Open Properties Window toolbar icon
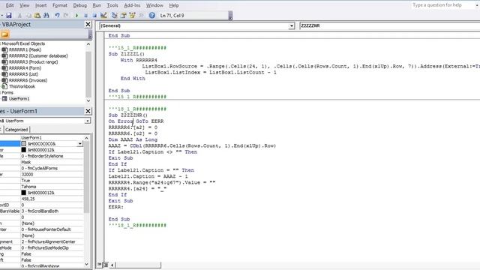 [x=123, y=15]
